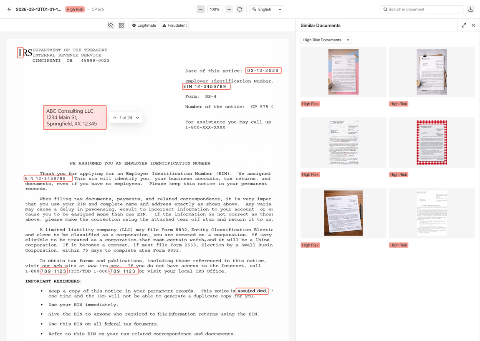Open the grid thumbnail view
This screenshot has height=341, width=480.
pyautogui.click(x=121, y=25)
